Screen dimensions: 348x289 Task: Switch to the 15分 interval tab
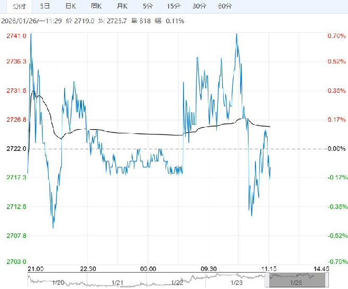tap(173, 7)
